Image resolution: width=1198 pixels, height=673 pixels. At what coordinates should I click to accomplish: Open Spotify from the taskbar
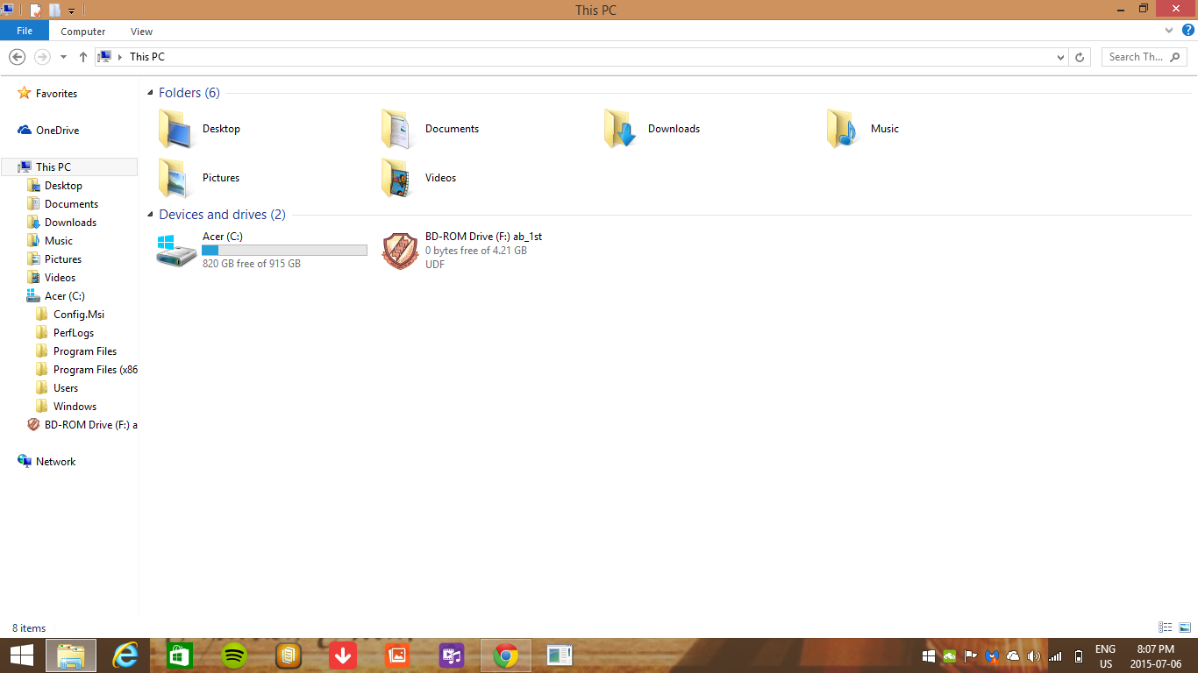tap(234, 655)
